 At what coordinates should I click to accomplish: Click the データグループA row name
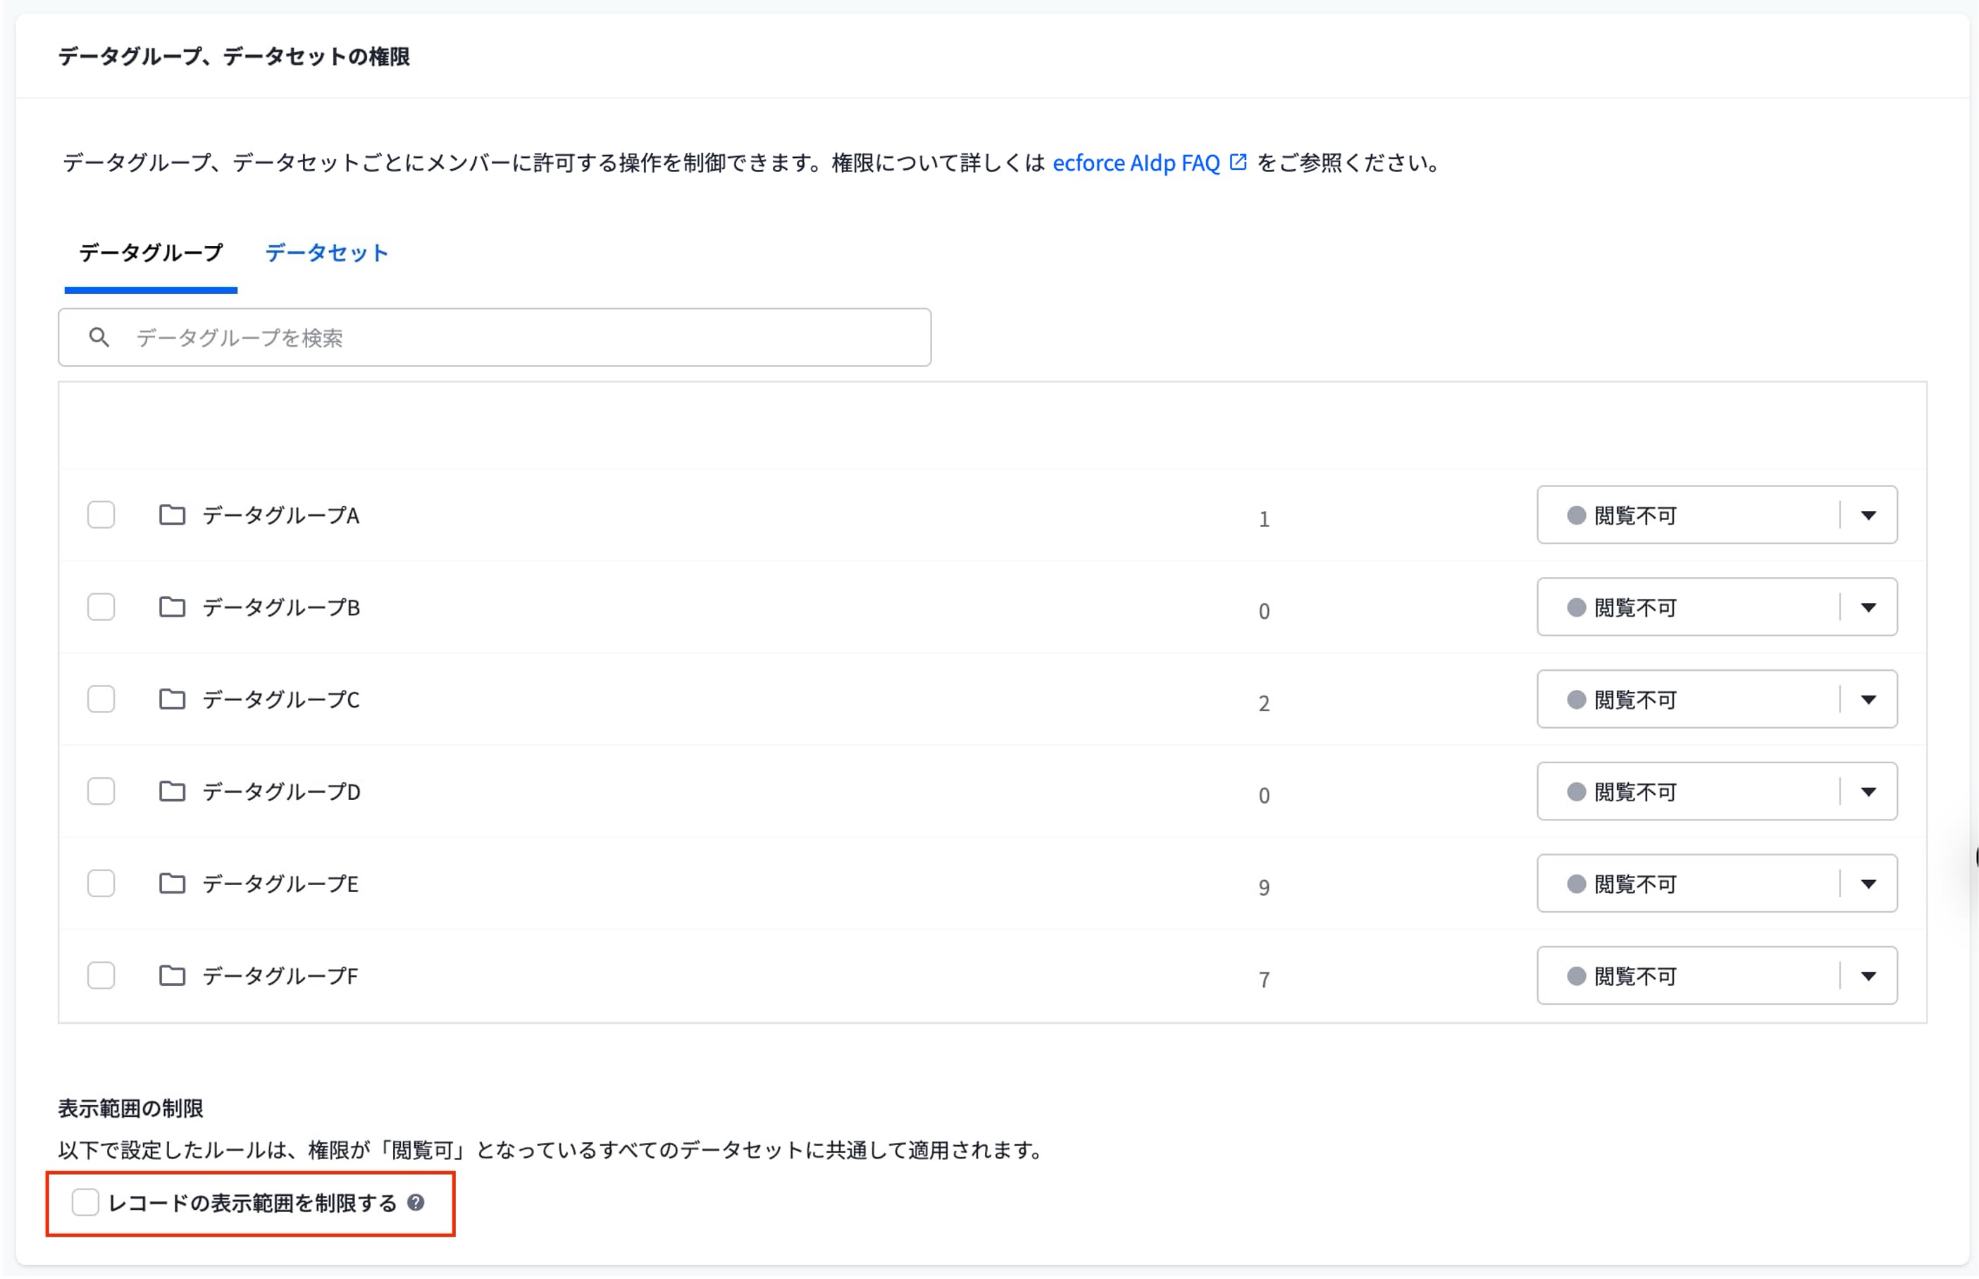click(x=280, y=516)
